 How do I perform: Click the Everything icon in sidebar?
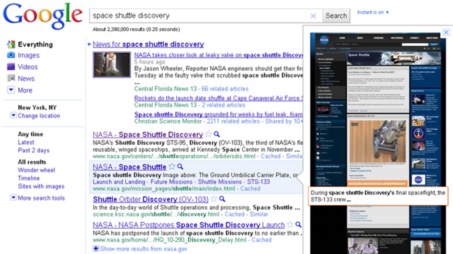point(11,44)
